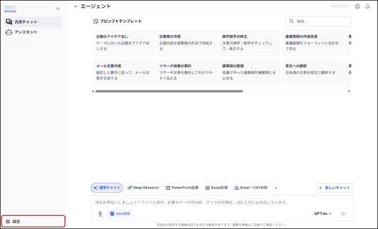The image size is (378, 229).
Task: Click the template horizontal scrollbar thumb
Action: click(169, 91)
